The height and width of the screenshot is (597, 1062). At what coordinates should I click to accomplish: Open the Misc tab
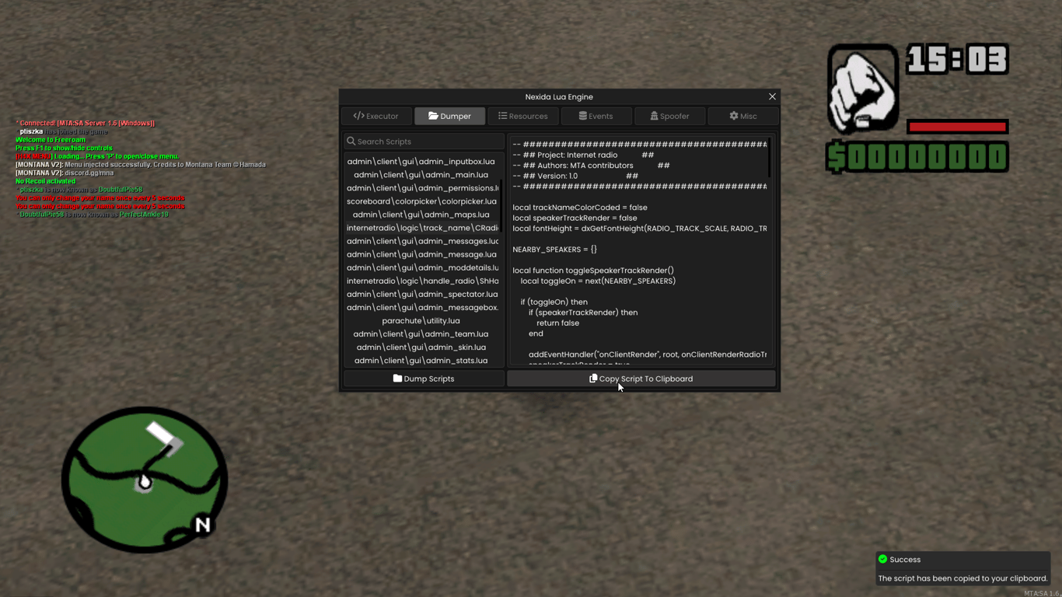point(742,116)
